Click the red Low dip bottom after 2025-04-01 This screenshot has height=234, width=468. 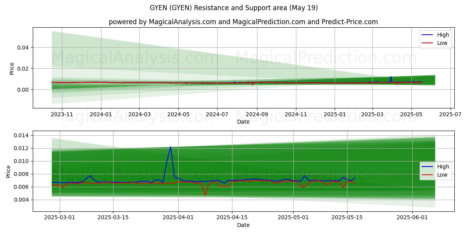point(205,195)
